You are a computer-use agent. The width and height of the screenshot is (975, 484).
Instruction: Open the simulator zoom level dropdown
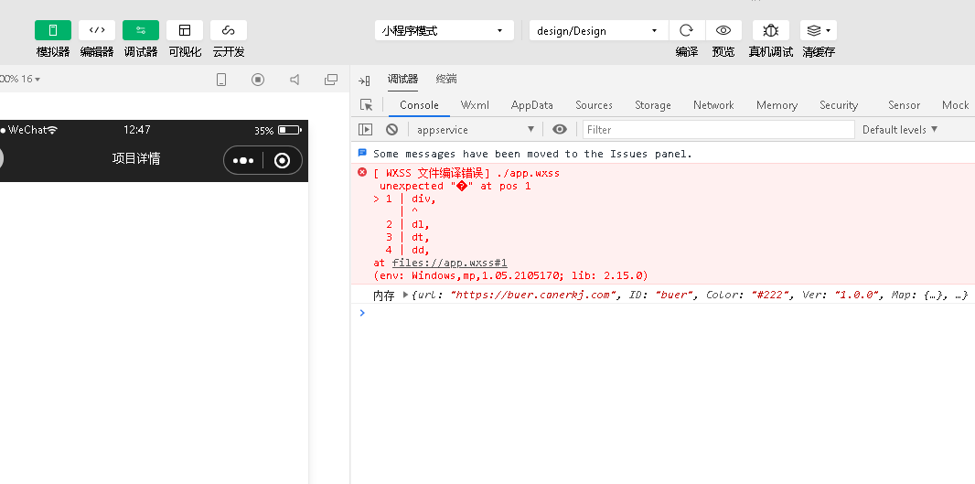20,79
